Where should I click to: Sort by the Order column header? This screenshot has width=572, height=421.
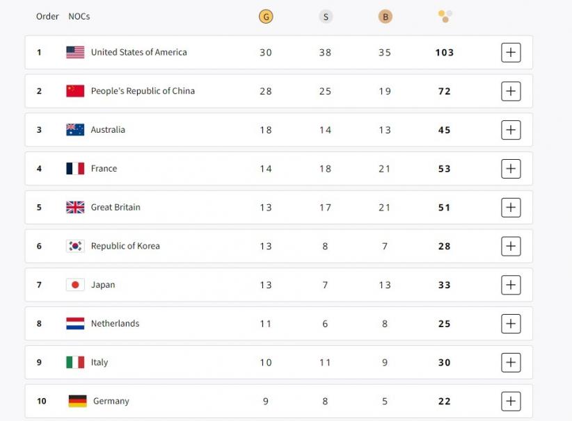[47, 16]
